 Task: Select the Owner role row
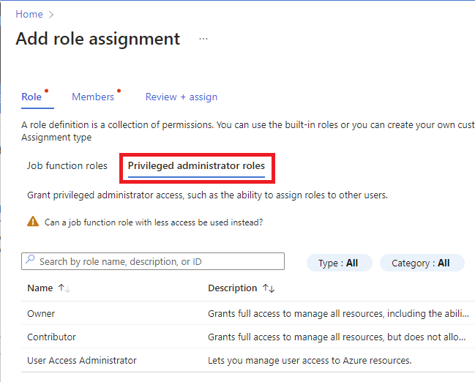[x=41, y=313]
